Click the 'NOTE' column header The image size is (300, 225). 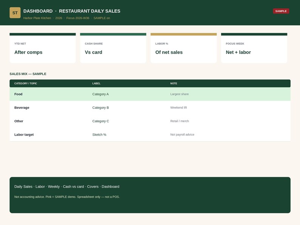(173, 83)
